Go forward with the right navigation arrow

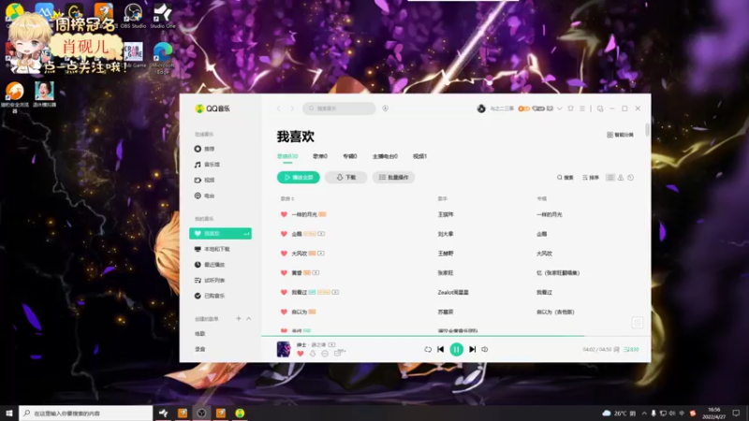[x=292, y=109]
